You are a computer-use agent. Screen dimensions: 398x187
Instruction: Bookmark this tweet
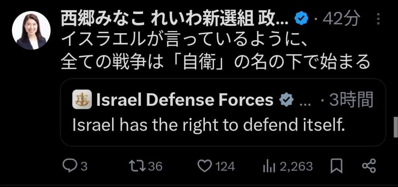pyautogui.click(x=336, y=166)
